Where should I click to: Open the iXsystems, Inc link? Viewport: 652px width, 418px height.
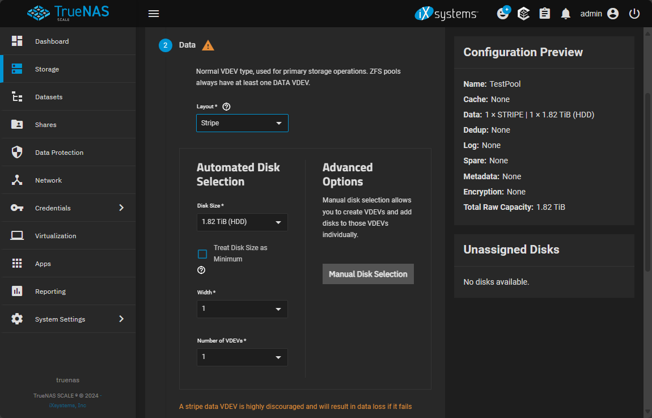pyautogui.click(x=67, y=406)
